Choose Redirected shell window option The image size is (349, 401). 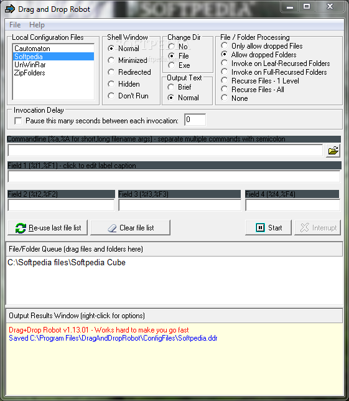click(129, 72)
